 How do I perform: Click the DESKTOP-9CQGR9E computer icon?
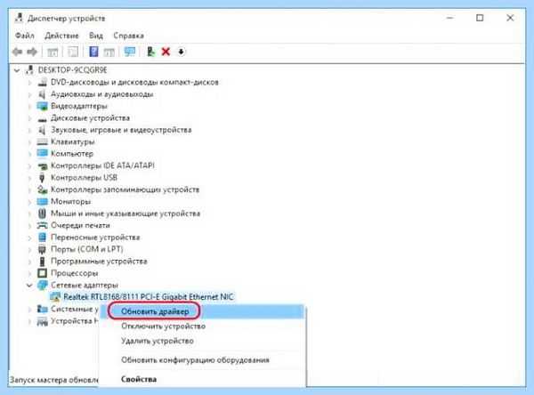click(29, 70)
